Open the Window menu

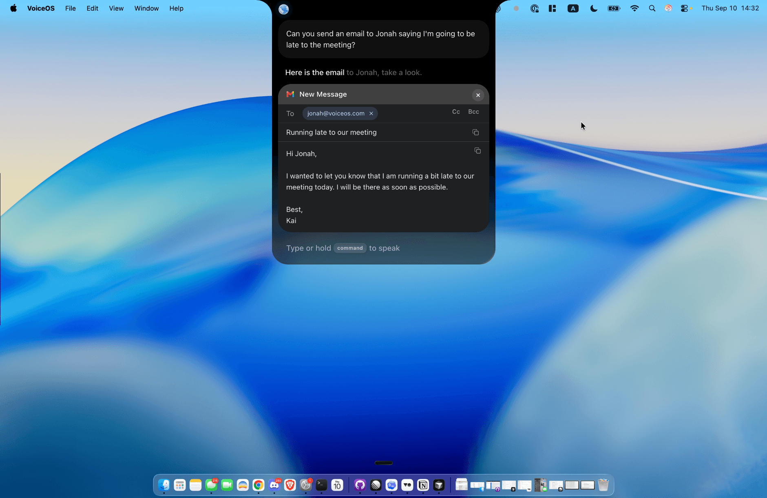[146, 8]
